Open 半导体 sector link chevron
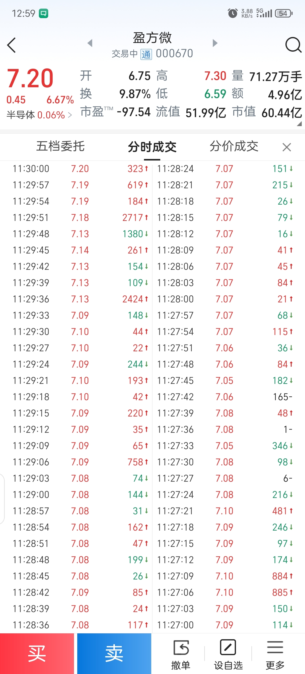The width and height of the screenshot is (305, 674). pos(70,115)
